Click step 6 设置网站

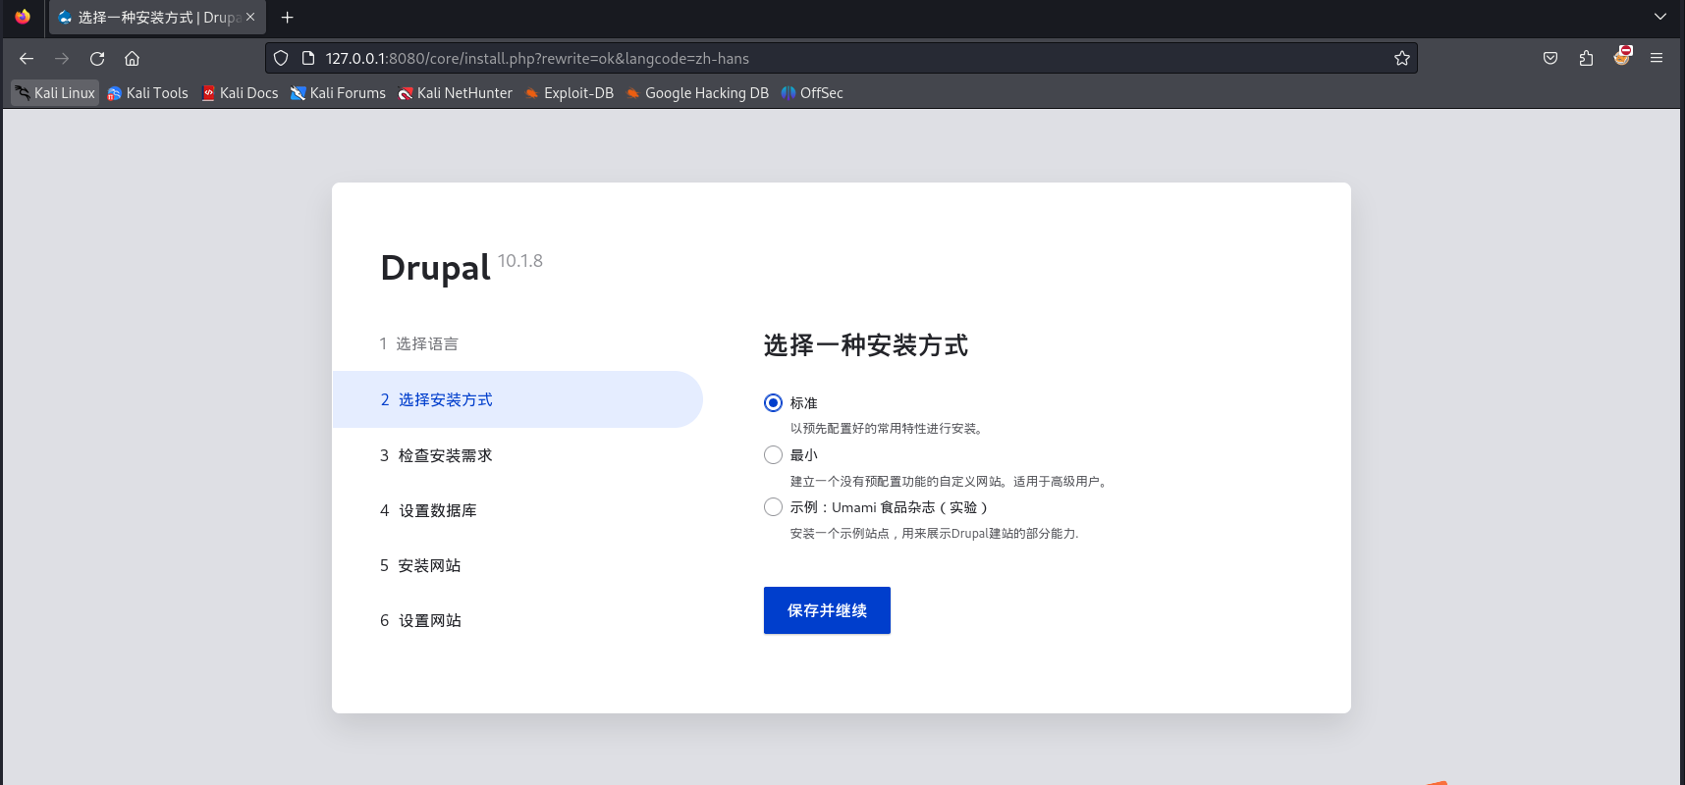click(420, 620)
